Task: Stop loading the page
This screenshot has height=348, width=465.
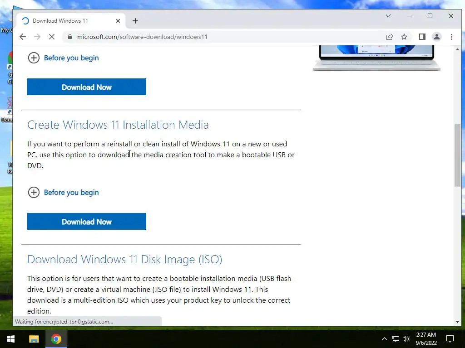Action: [52, 37]
